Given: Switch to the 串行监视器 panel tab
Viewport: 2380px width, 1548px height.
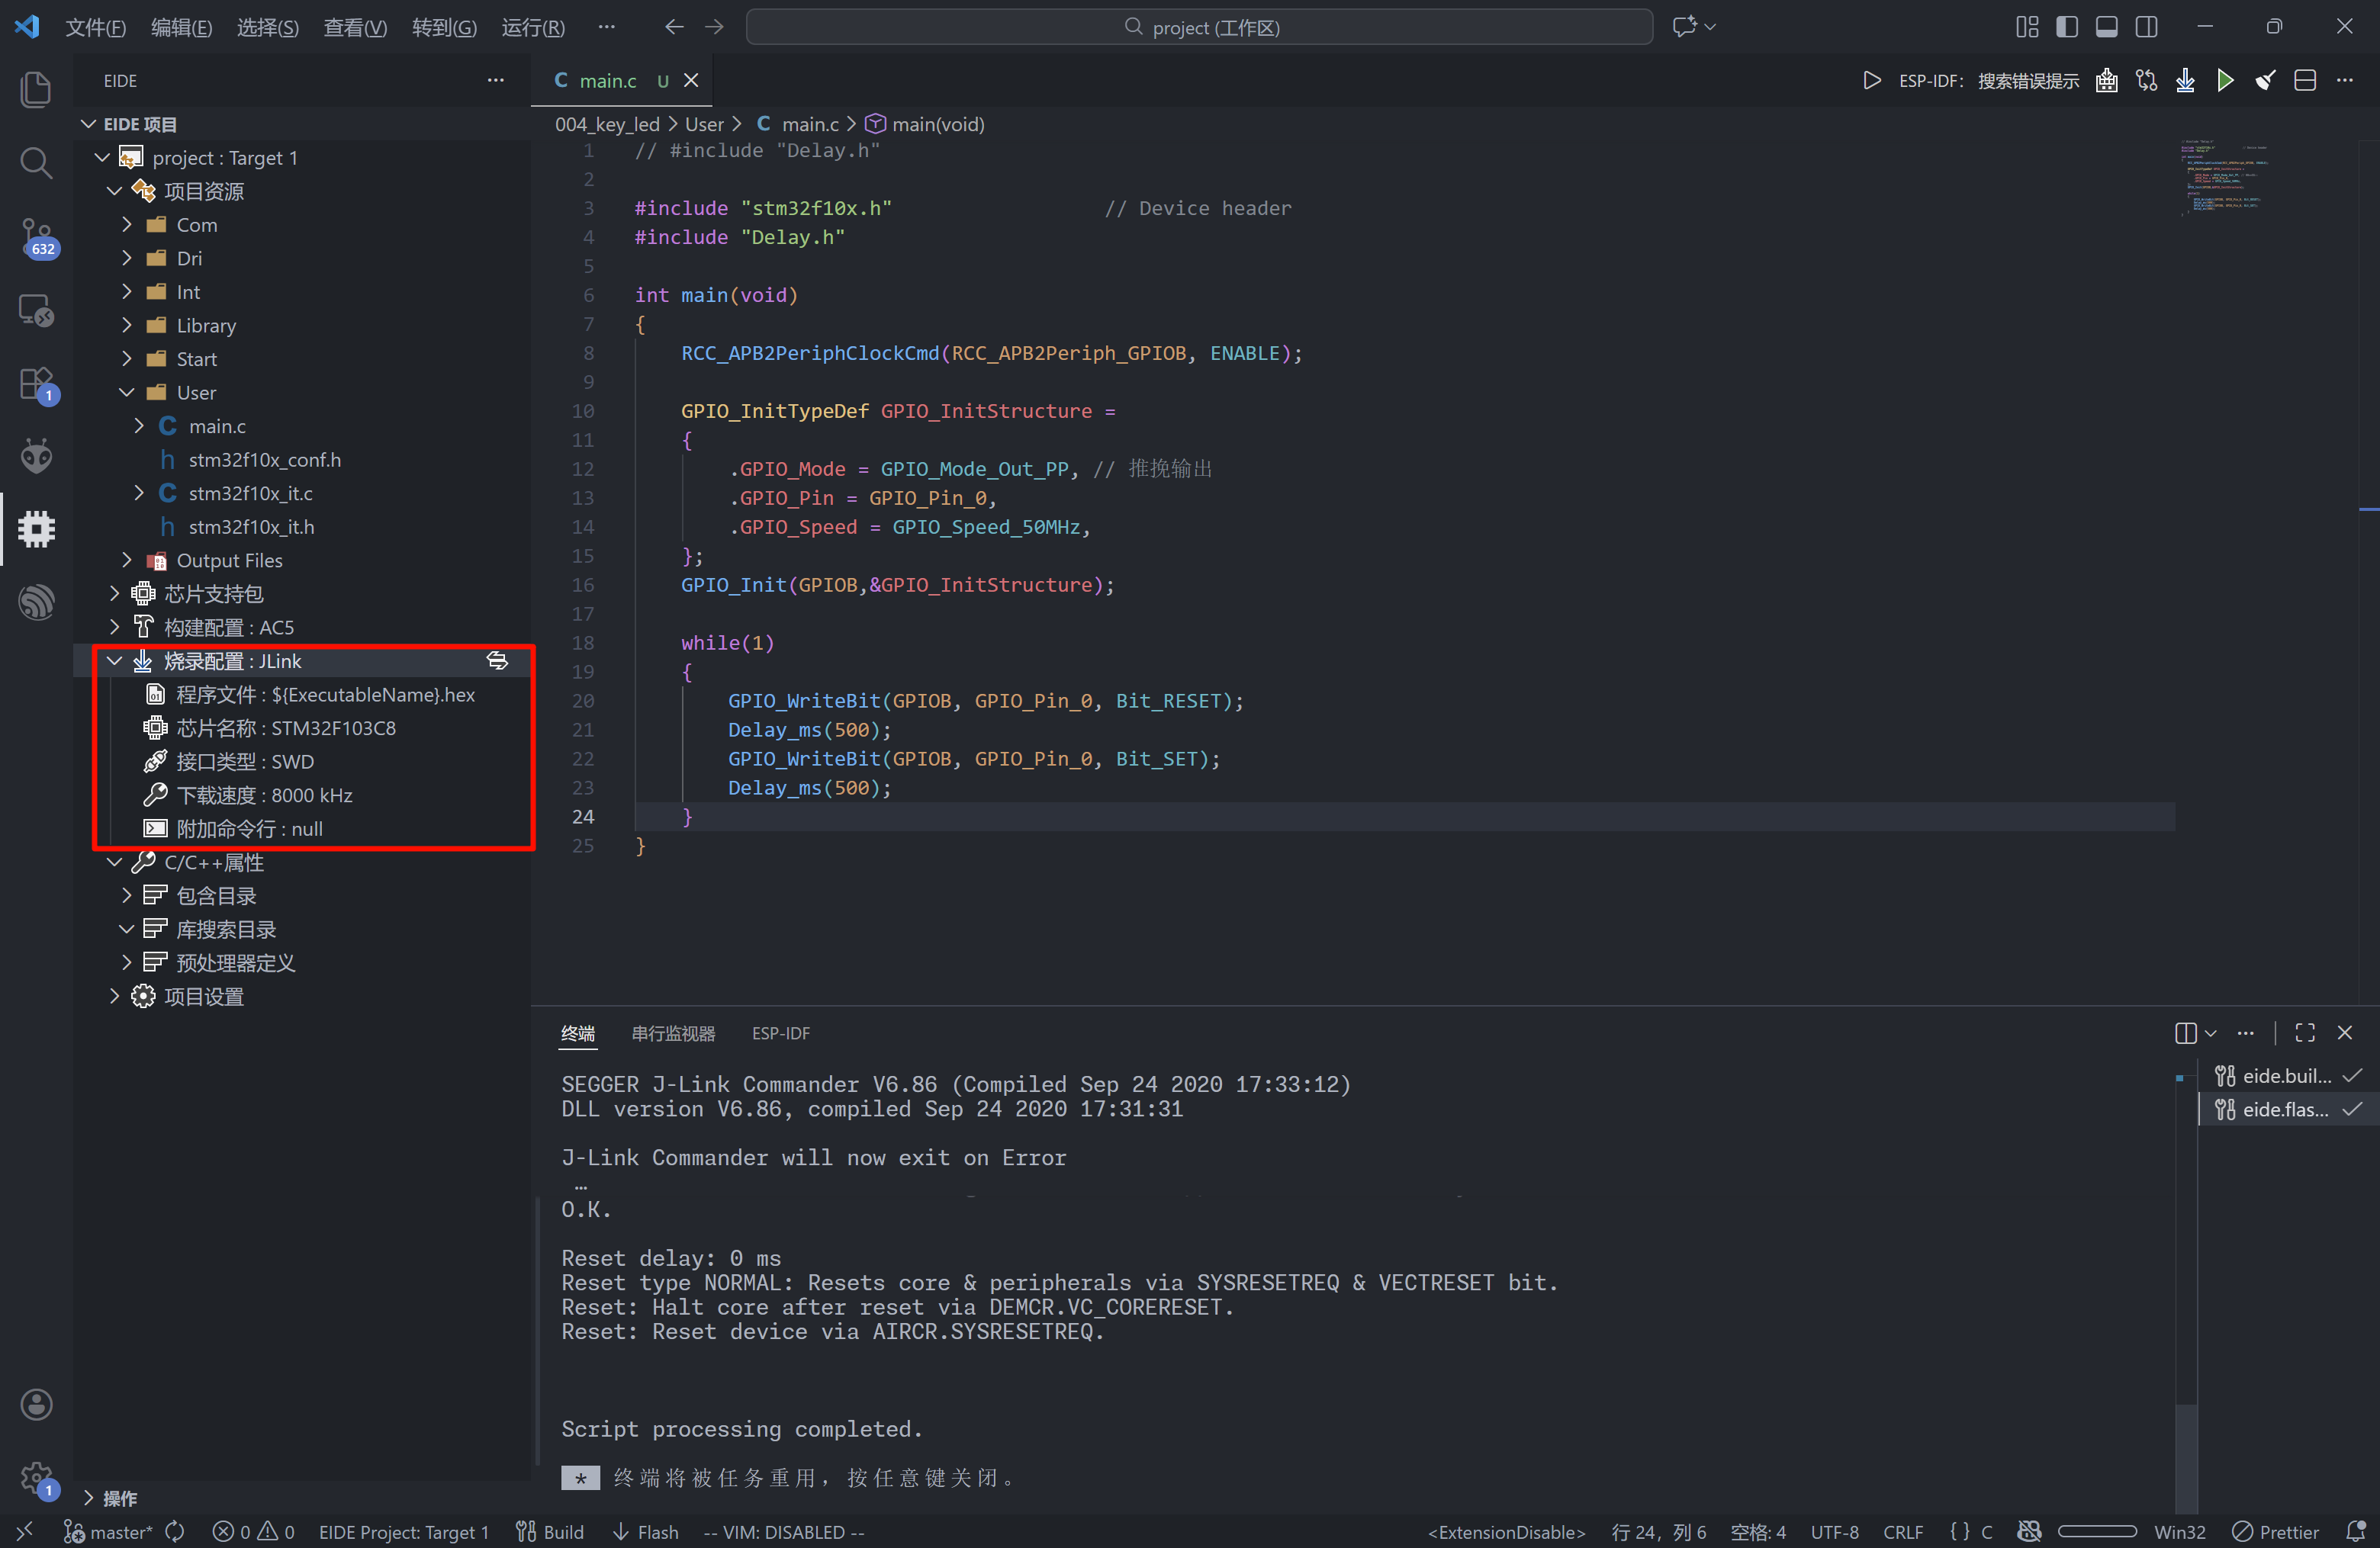Looking at the screenshot, I should 673,1033.
